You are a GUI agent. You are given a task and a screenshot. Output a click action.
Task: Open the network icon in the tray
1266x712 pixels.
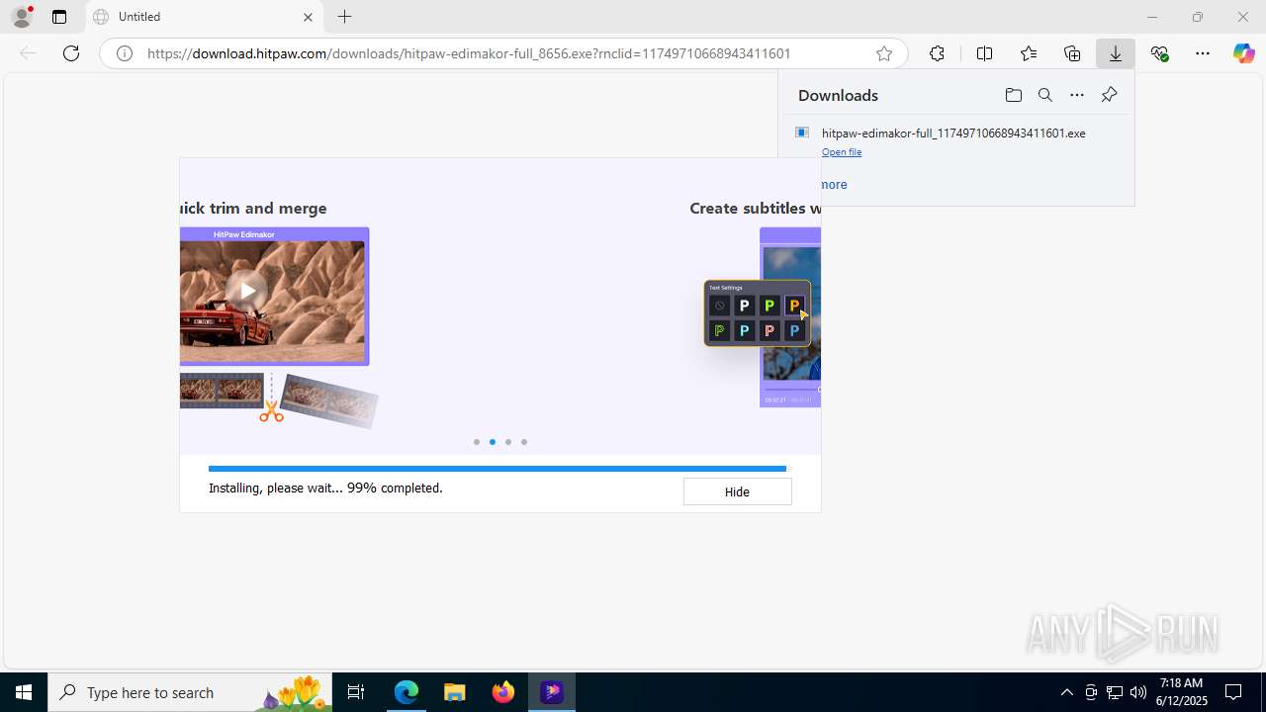point(1115,692)
